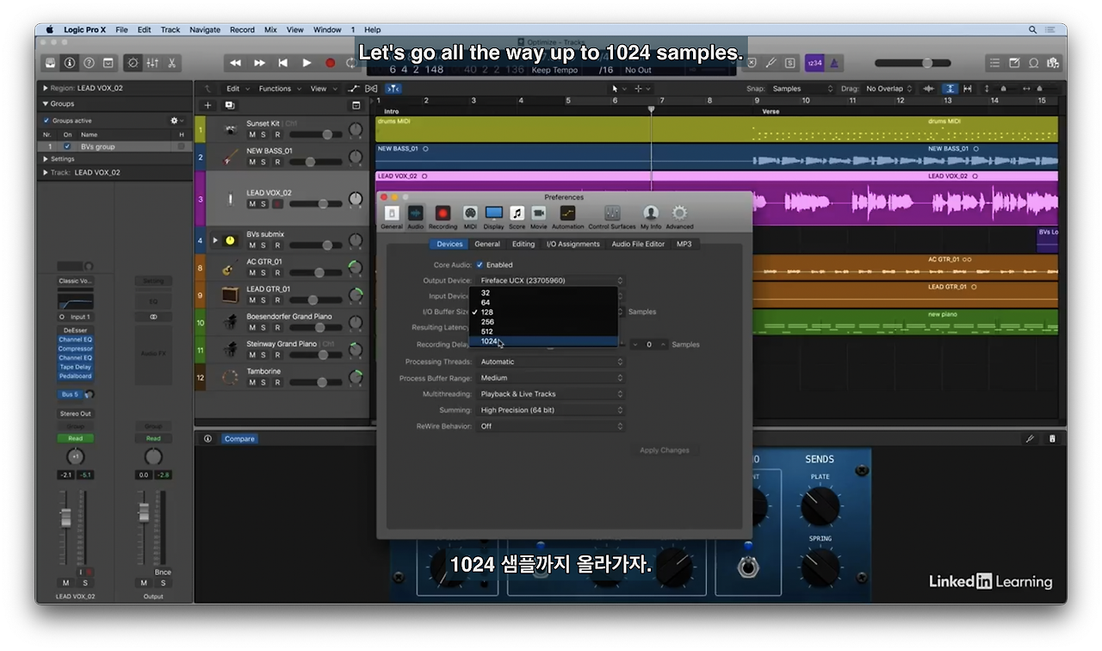
Task: Mute the LEAD GTR_01 track
Action: (x=252, y=301)
